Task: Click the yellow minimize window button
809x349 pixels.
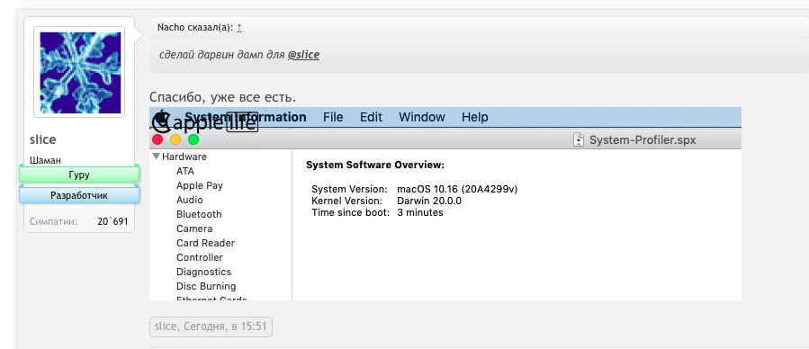Action: [175, 139]
